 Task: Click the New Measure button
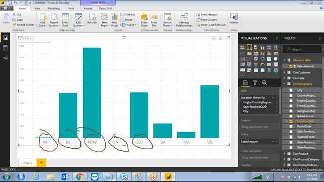pos(207,15)
